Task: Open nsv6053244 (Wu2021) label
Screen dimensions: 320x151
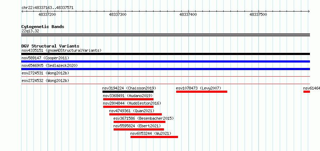Action: tap(151, 133)
